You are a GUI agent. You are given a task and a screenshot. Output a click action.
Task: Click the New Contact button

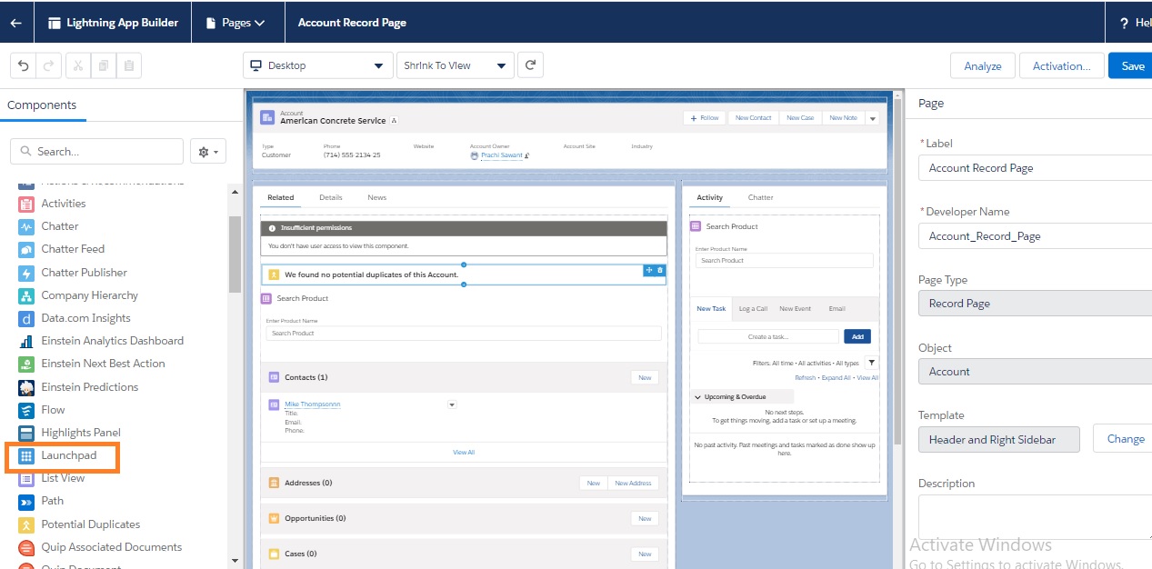(753, 118)
